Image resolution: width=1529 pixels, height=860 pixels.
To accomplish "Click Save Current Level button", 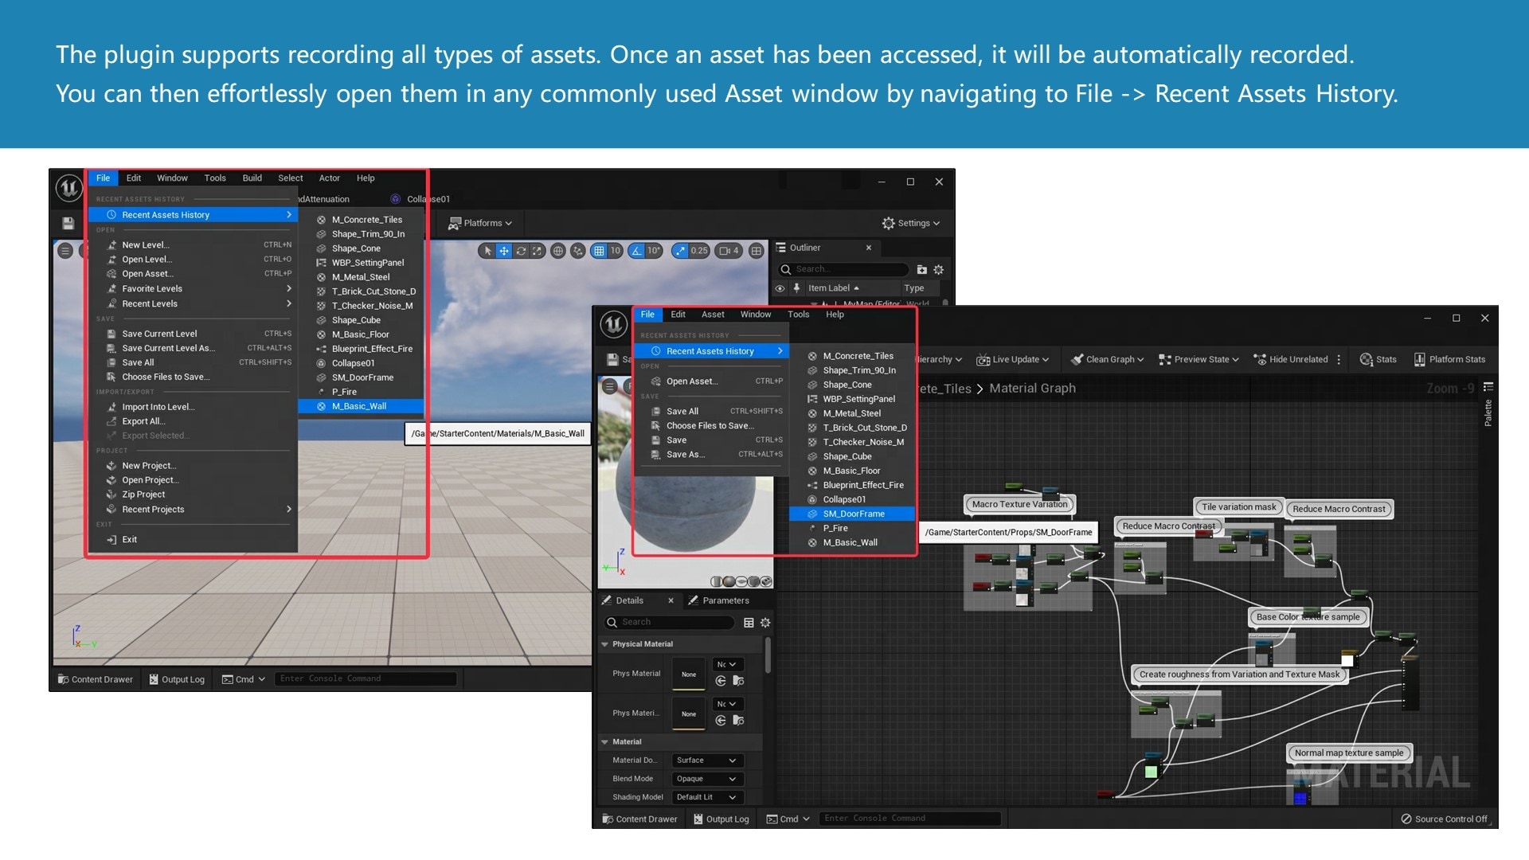I will coord(158,333).
